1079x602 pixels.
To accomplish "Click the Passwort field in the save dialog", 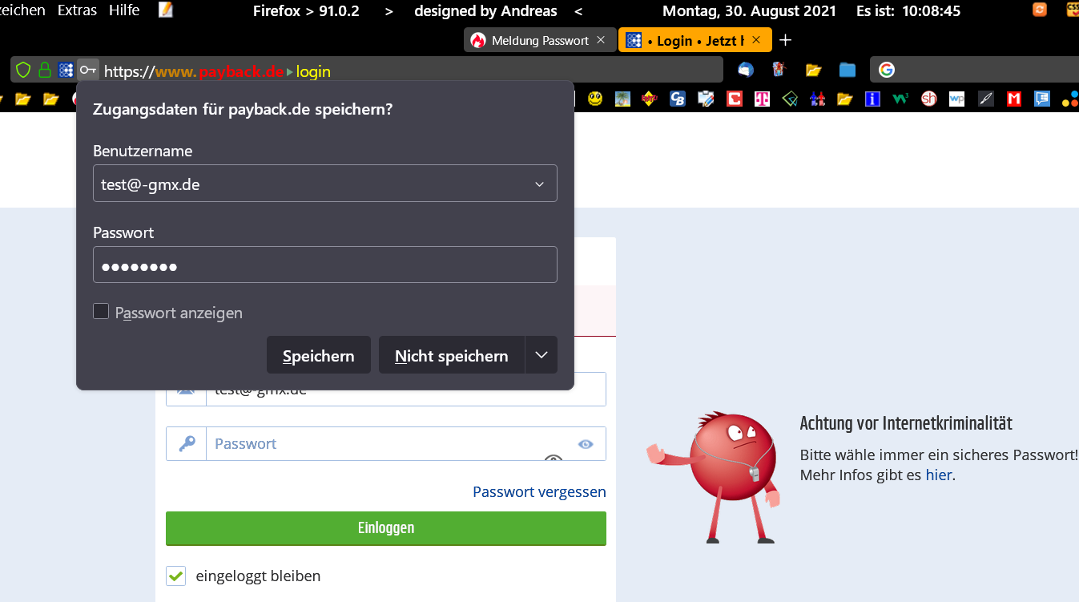I will 325,265.
